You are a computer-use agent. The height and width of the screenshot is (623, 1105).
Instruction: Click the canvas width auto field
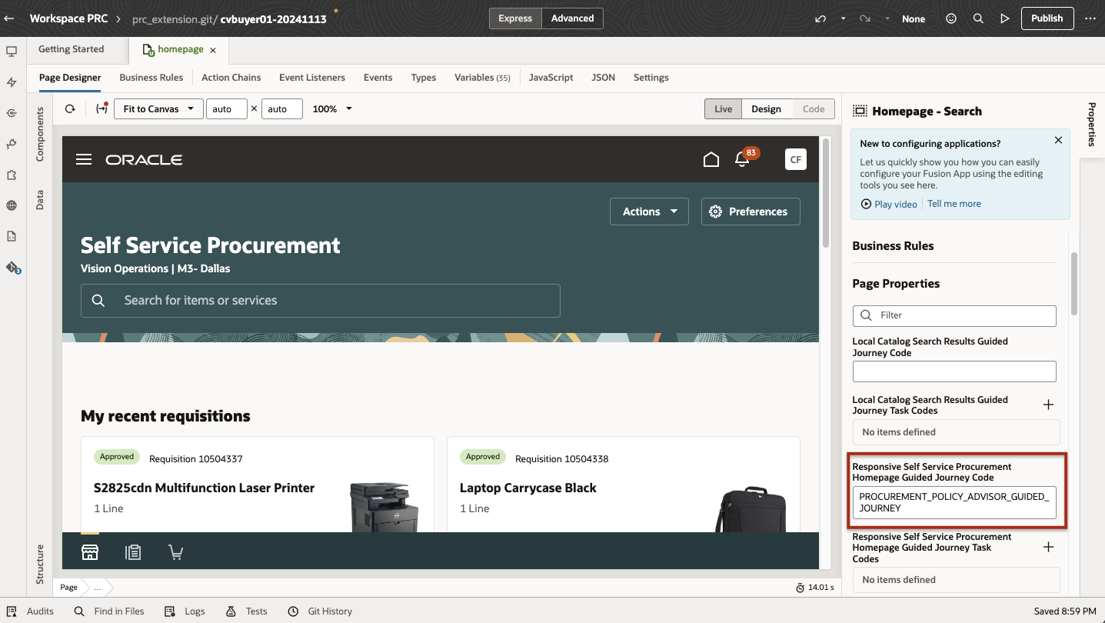point(227,109)
